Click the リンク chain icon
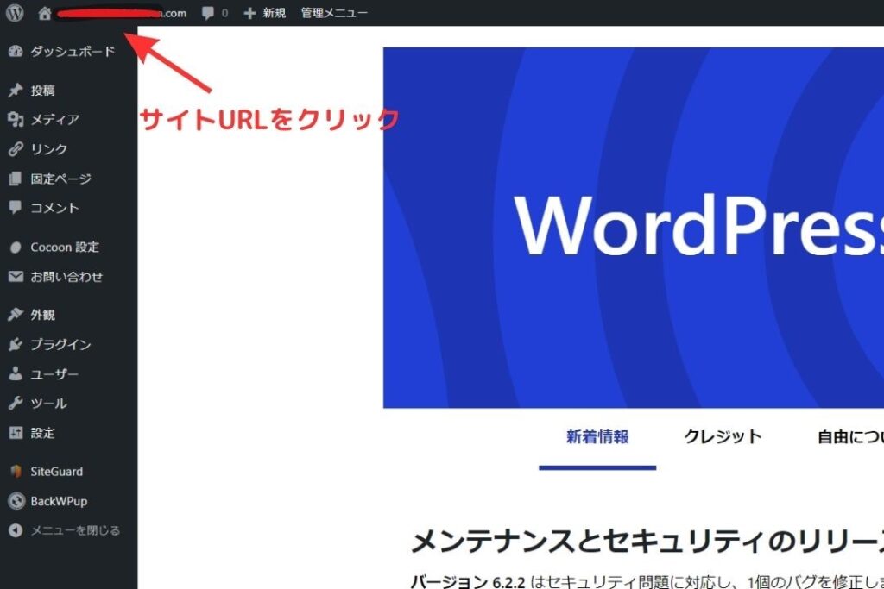Image resolution: width=884 pixels, height=589 pixels. click(x=16, y=148)
